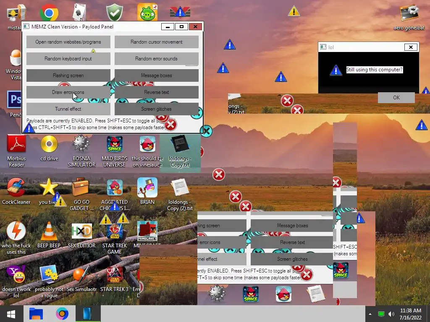Select the loldongs - Copy.txt file
Screen dimensions: 430x322
click(180, 151)
